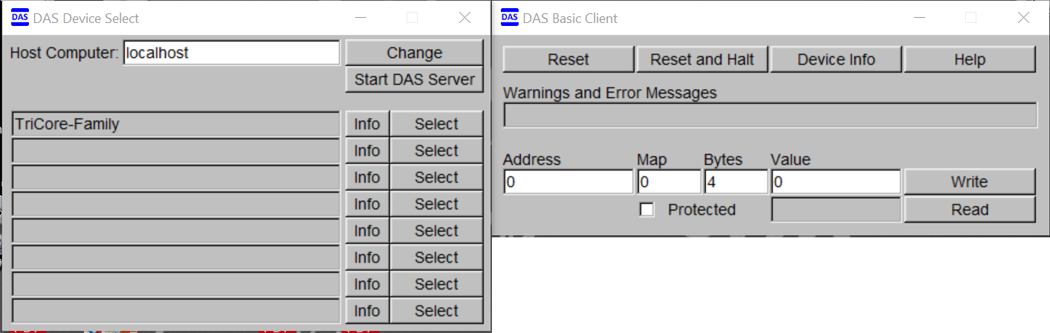Select the TriCore-Family device
Viewport: 1050px width, 333px height.
pos(436,124)
